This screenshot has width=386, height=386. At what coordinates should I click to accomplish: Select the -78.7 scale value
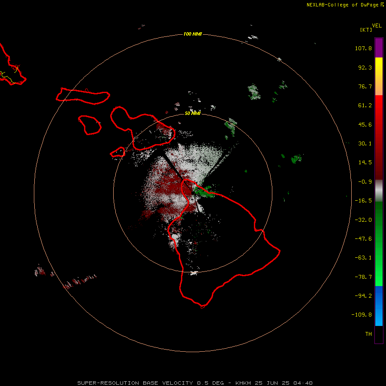[x=363, y=277]
